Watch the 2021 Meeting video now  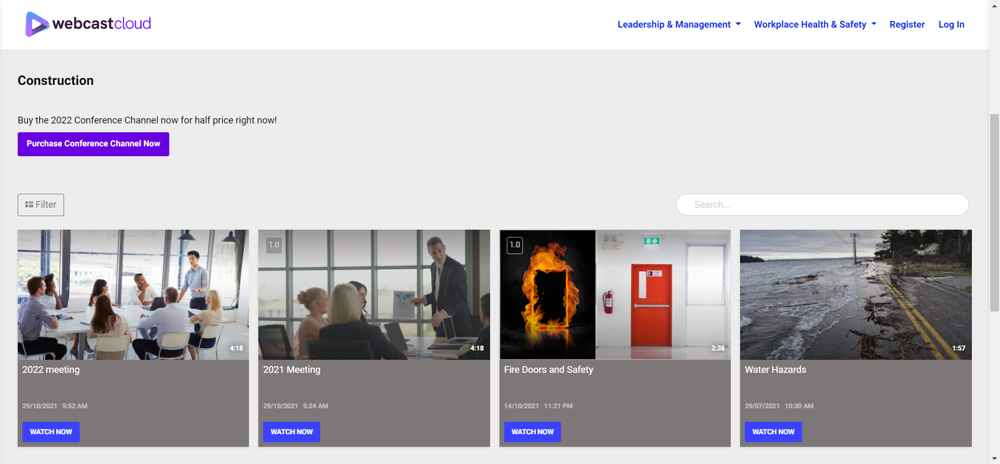292,432
